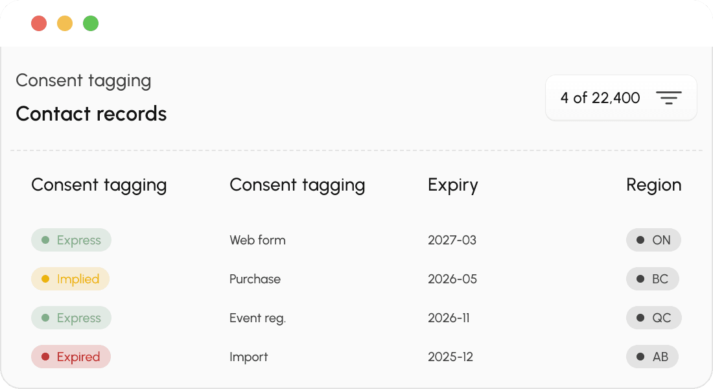
Task: Select the Web form source cell
Action: click(x=257, y=240)
